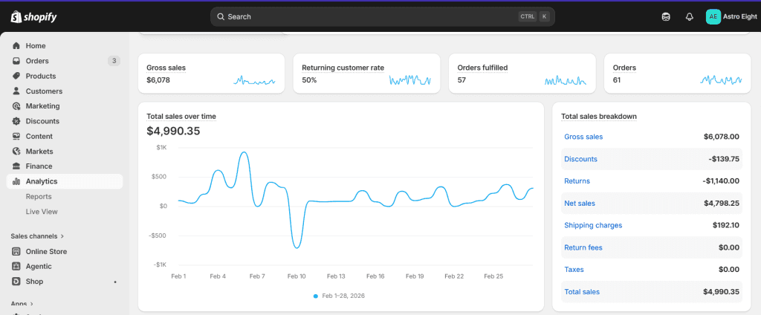Click the Products tag icon
Viewport: 761px width, 315px height.
pyautogui.click(x=16, y=76)
